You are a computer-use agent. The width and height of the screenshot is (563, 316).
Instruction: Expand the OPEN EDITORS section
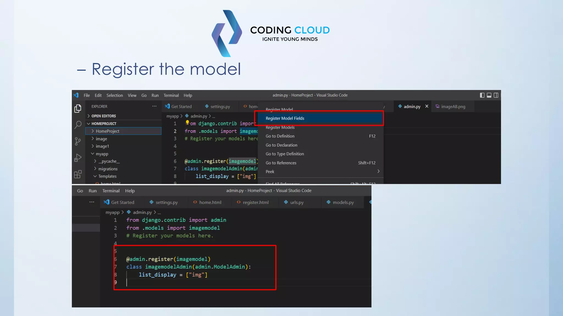point(103,116)
